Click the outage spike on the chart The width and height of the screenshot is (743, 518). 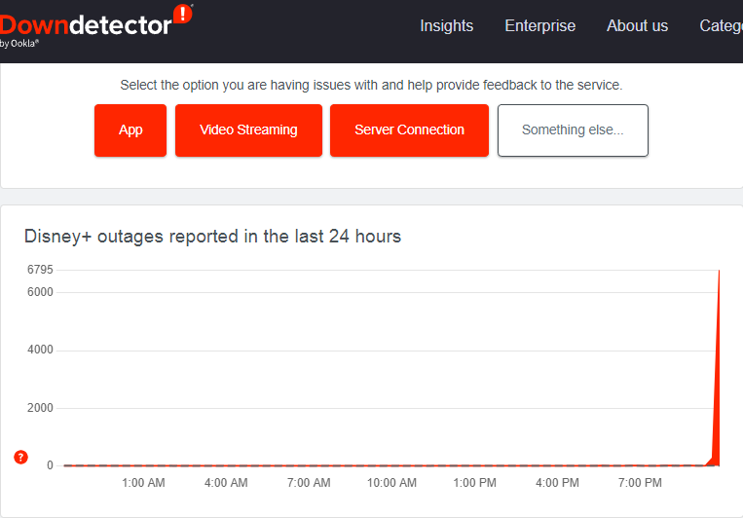(x=717, y=403)
